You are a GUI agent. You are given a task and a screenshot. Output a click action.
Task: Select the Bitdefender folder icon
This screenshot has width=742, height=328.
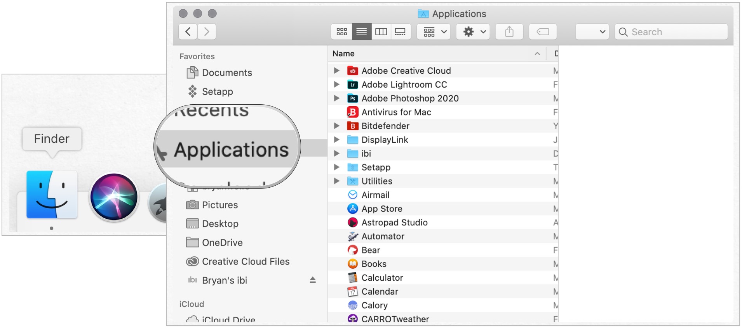(353, 126)
